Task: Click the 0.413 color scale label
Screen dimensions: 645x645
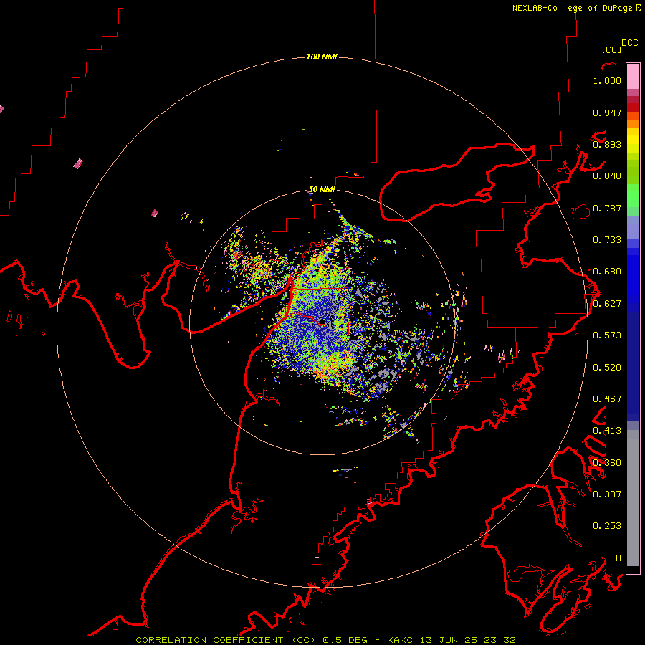Action: tap(607, 431)
